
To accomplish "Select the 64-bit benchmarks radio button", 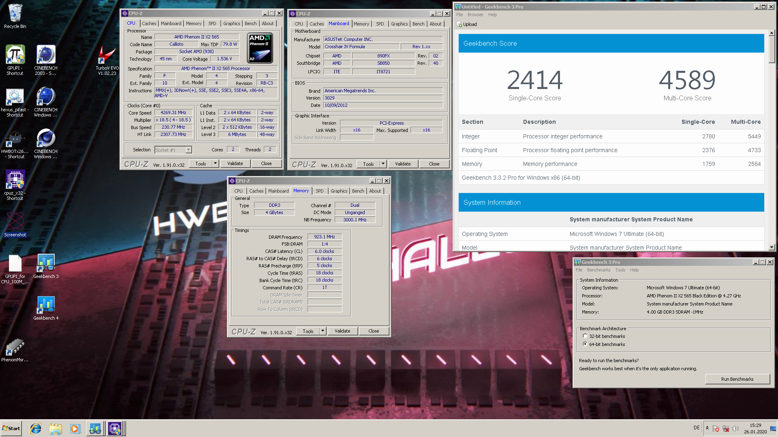I will (x=585, y=344).
